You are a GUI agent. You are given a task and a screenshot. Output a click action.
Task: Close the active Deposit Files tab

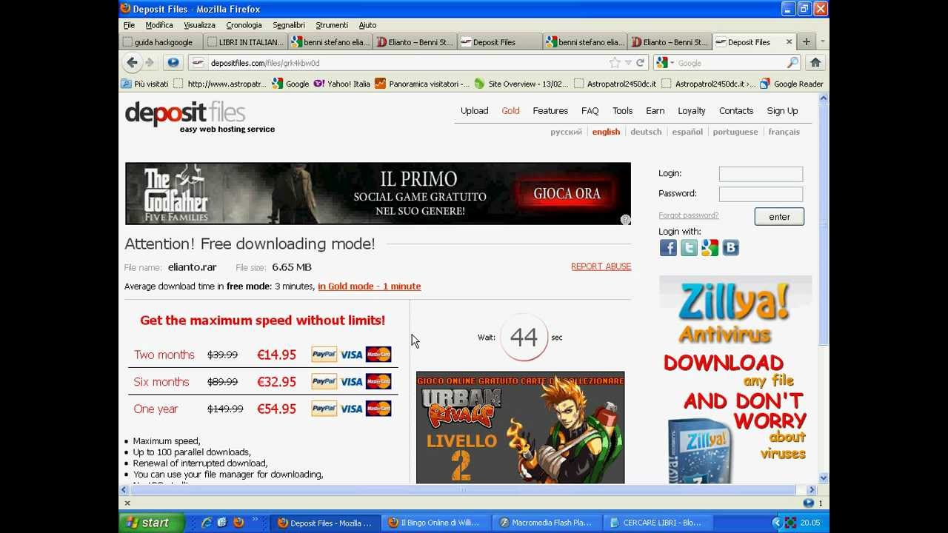tap(789, 42)
